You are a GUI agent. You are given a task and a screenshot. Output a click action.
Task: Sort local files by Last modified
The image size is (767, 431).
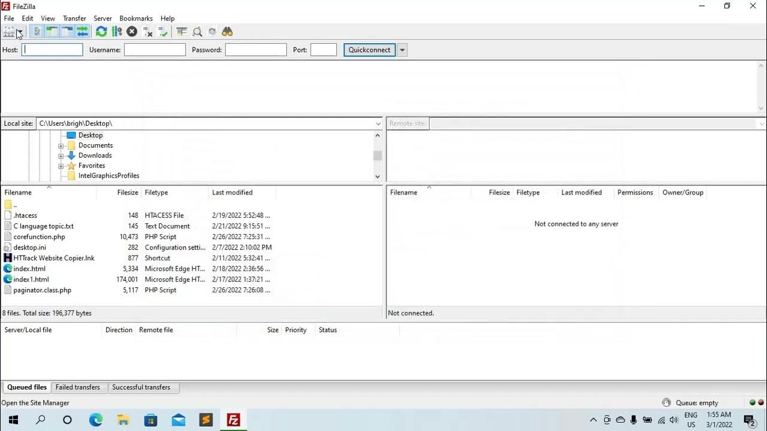[242, 192]
